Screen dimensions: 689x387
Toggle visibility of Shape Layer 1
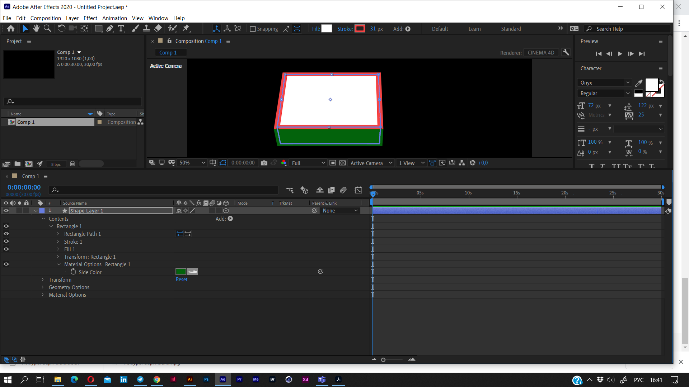(6, 211)
